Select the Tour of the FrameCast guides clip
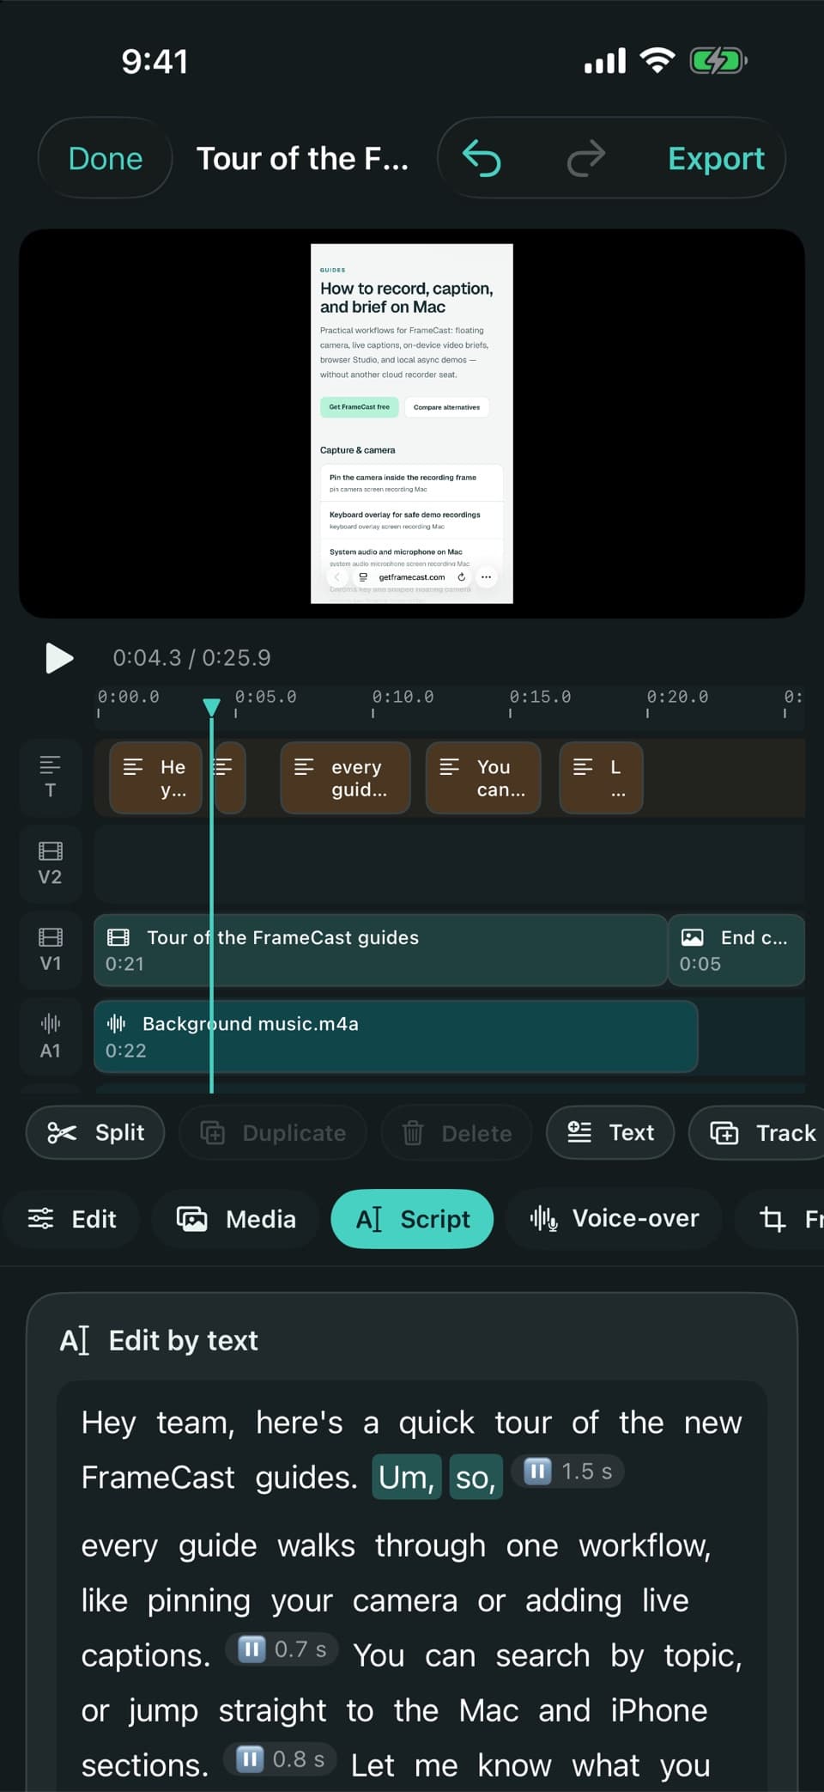Screen dimensions: 824x1792 380,950
